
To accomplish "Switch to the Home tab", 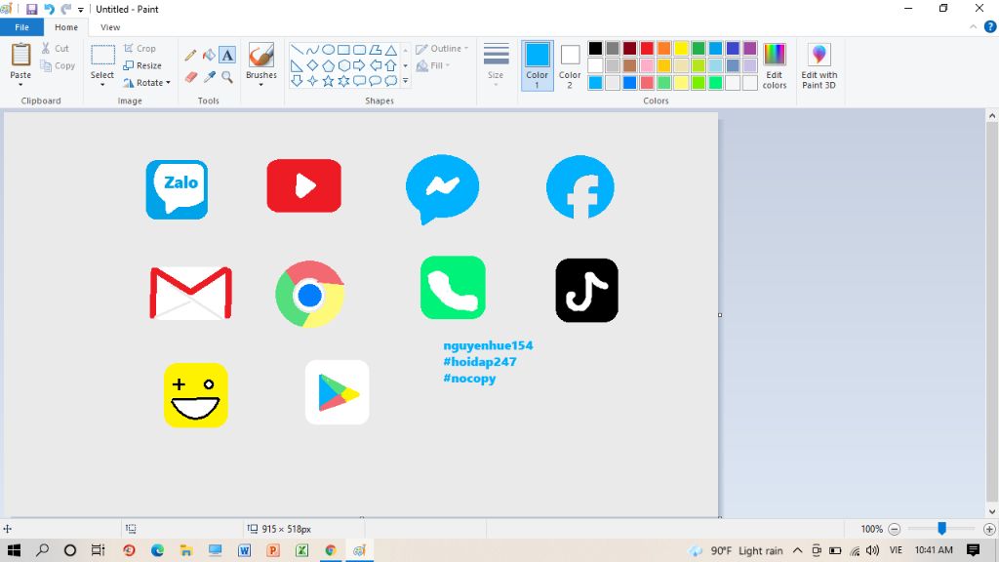I will [x=66, y=27].
